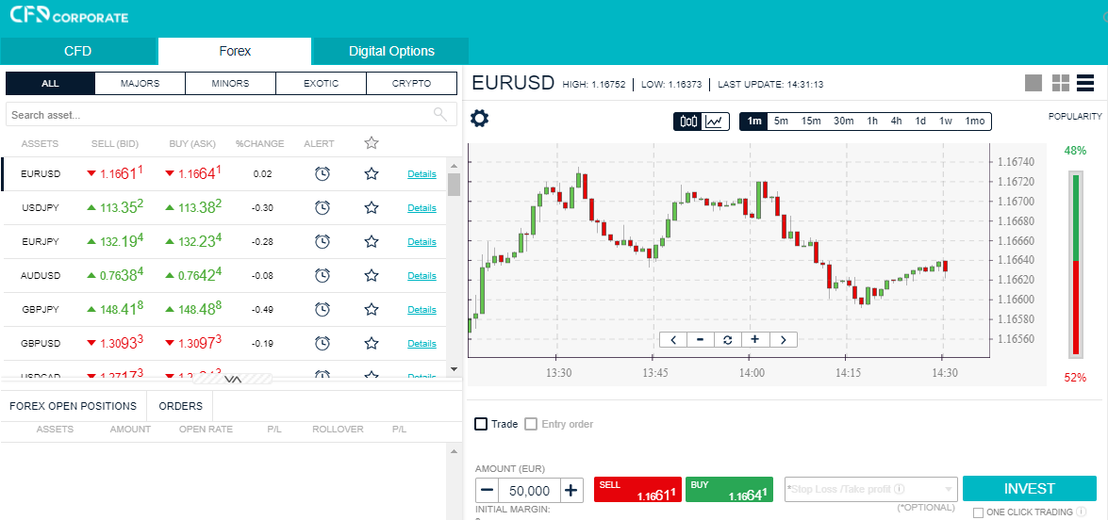Check the Trade checkbox
This screenshot has height=520, width=1108.
pyautogui.click(x=481, y=424)
